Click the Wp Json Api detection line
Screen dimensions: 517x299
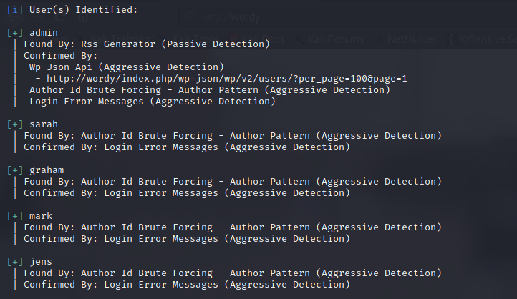(127, 67)
